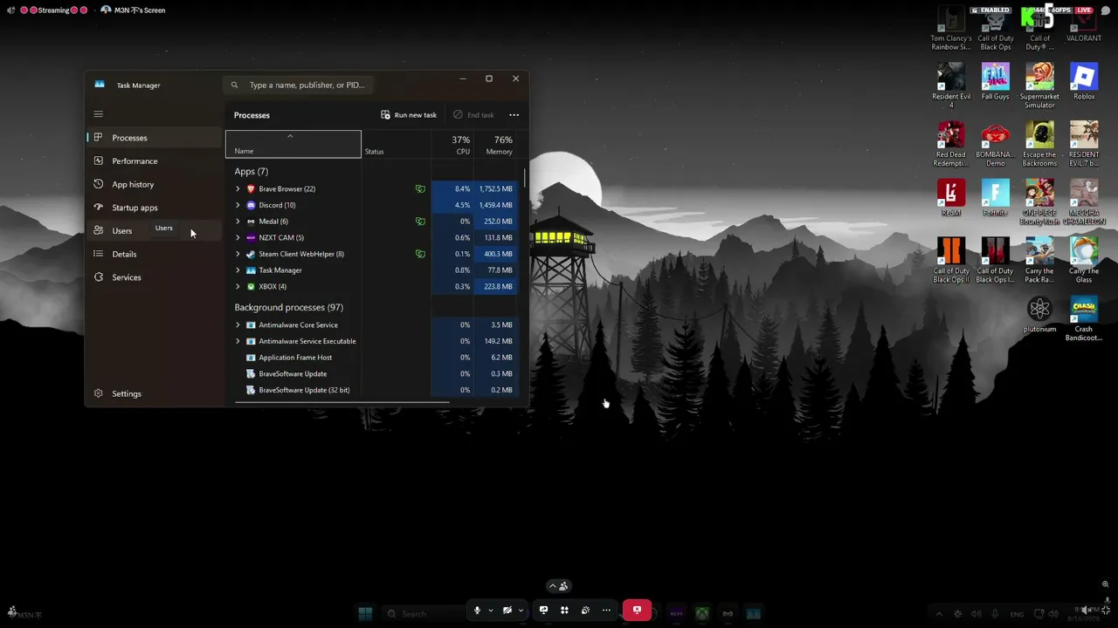Screen dimensions: 1118x628
Task: Toggle the stream volume mute speaker icon
Action: pyautogui.click(x=1086, y=611)
